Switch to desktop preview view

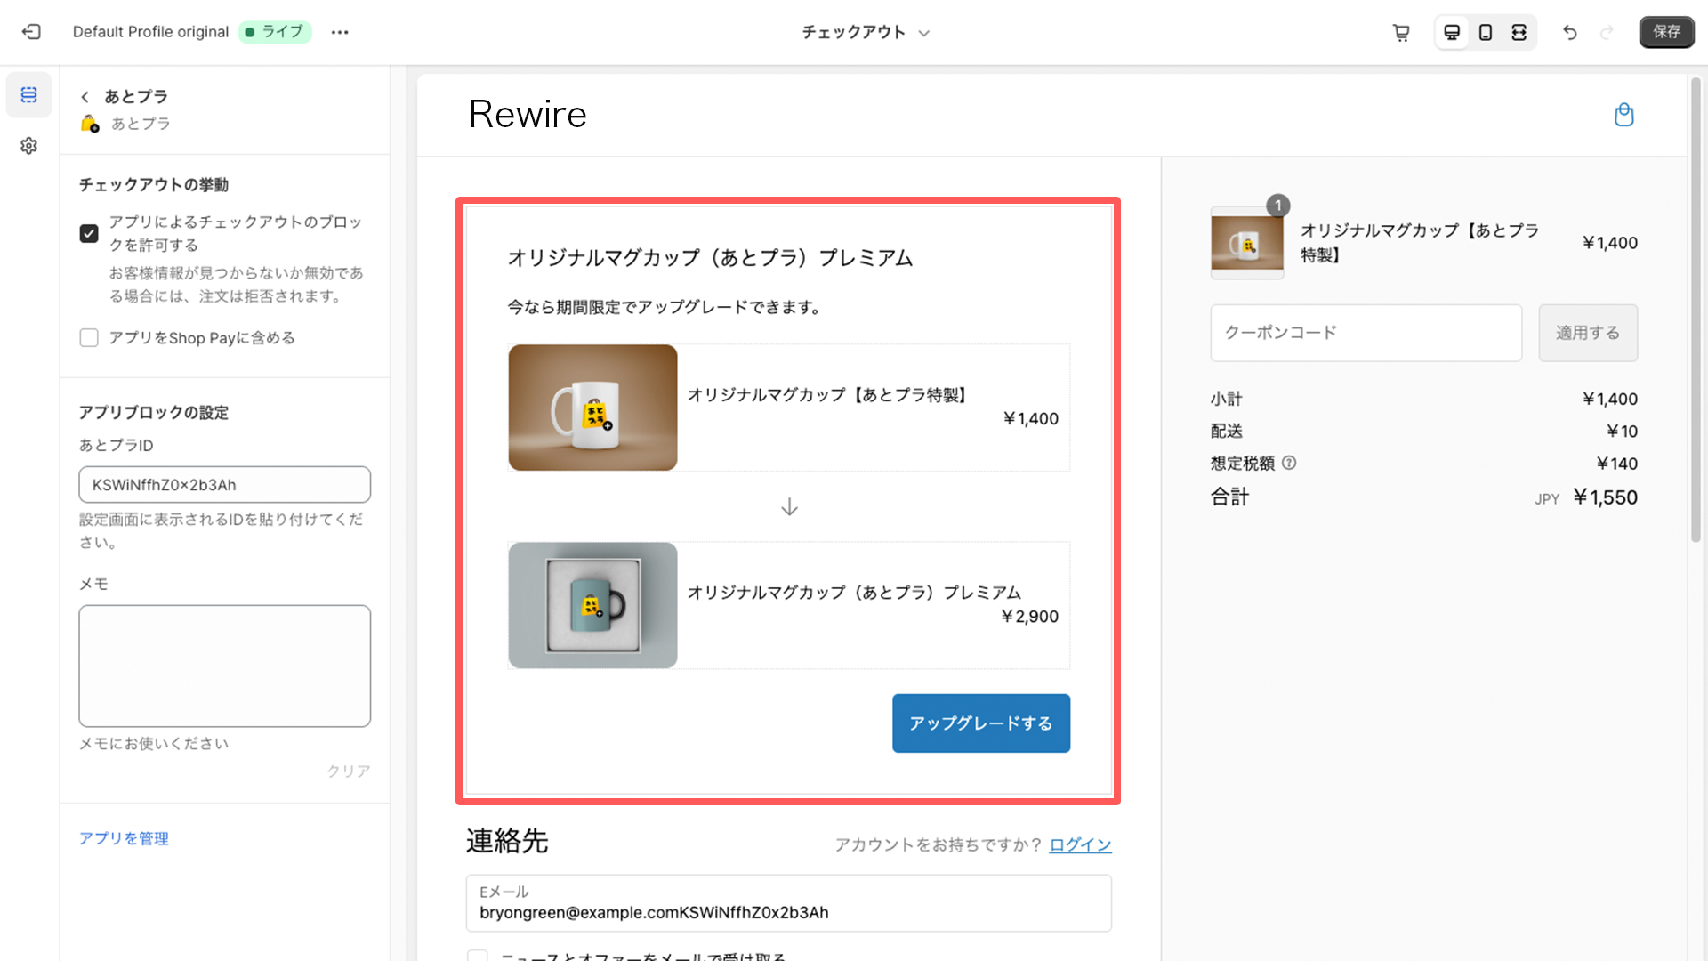click(x=1452, y=33)
